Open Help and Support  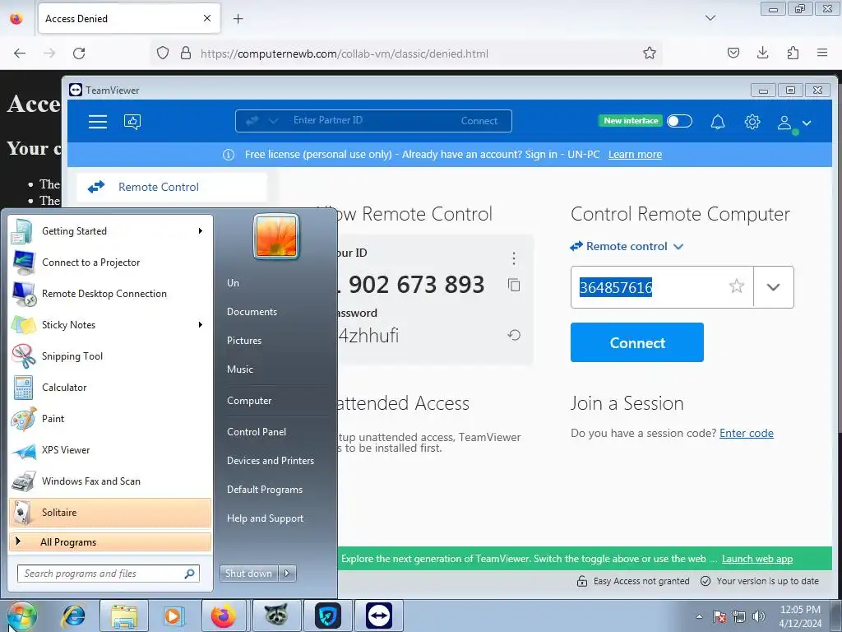266,518
